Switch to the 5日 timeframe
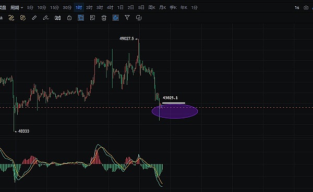The width and height of the screenshot is (313, 192). [141, 8]
